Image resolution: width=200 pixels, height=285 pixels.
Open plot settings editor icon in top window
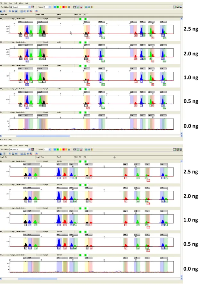(33, 7)
